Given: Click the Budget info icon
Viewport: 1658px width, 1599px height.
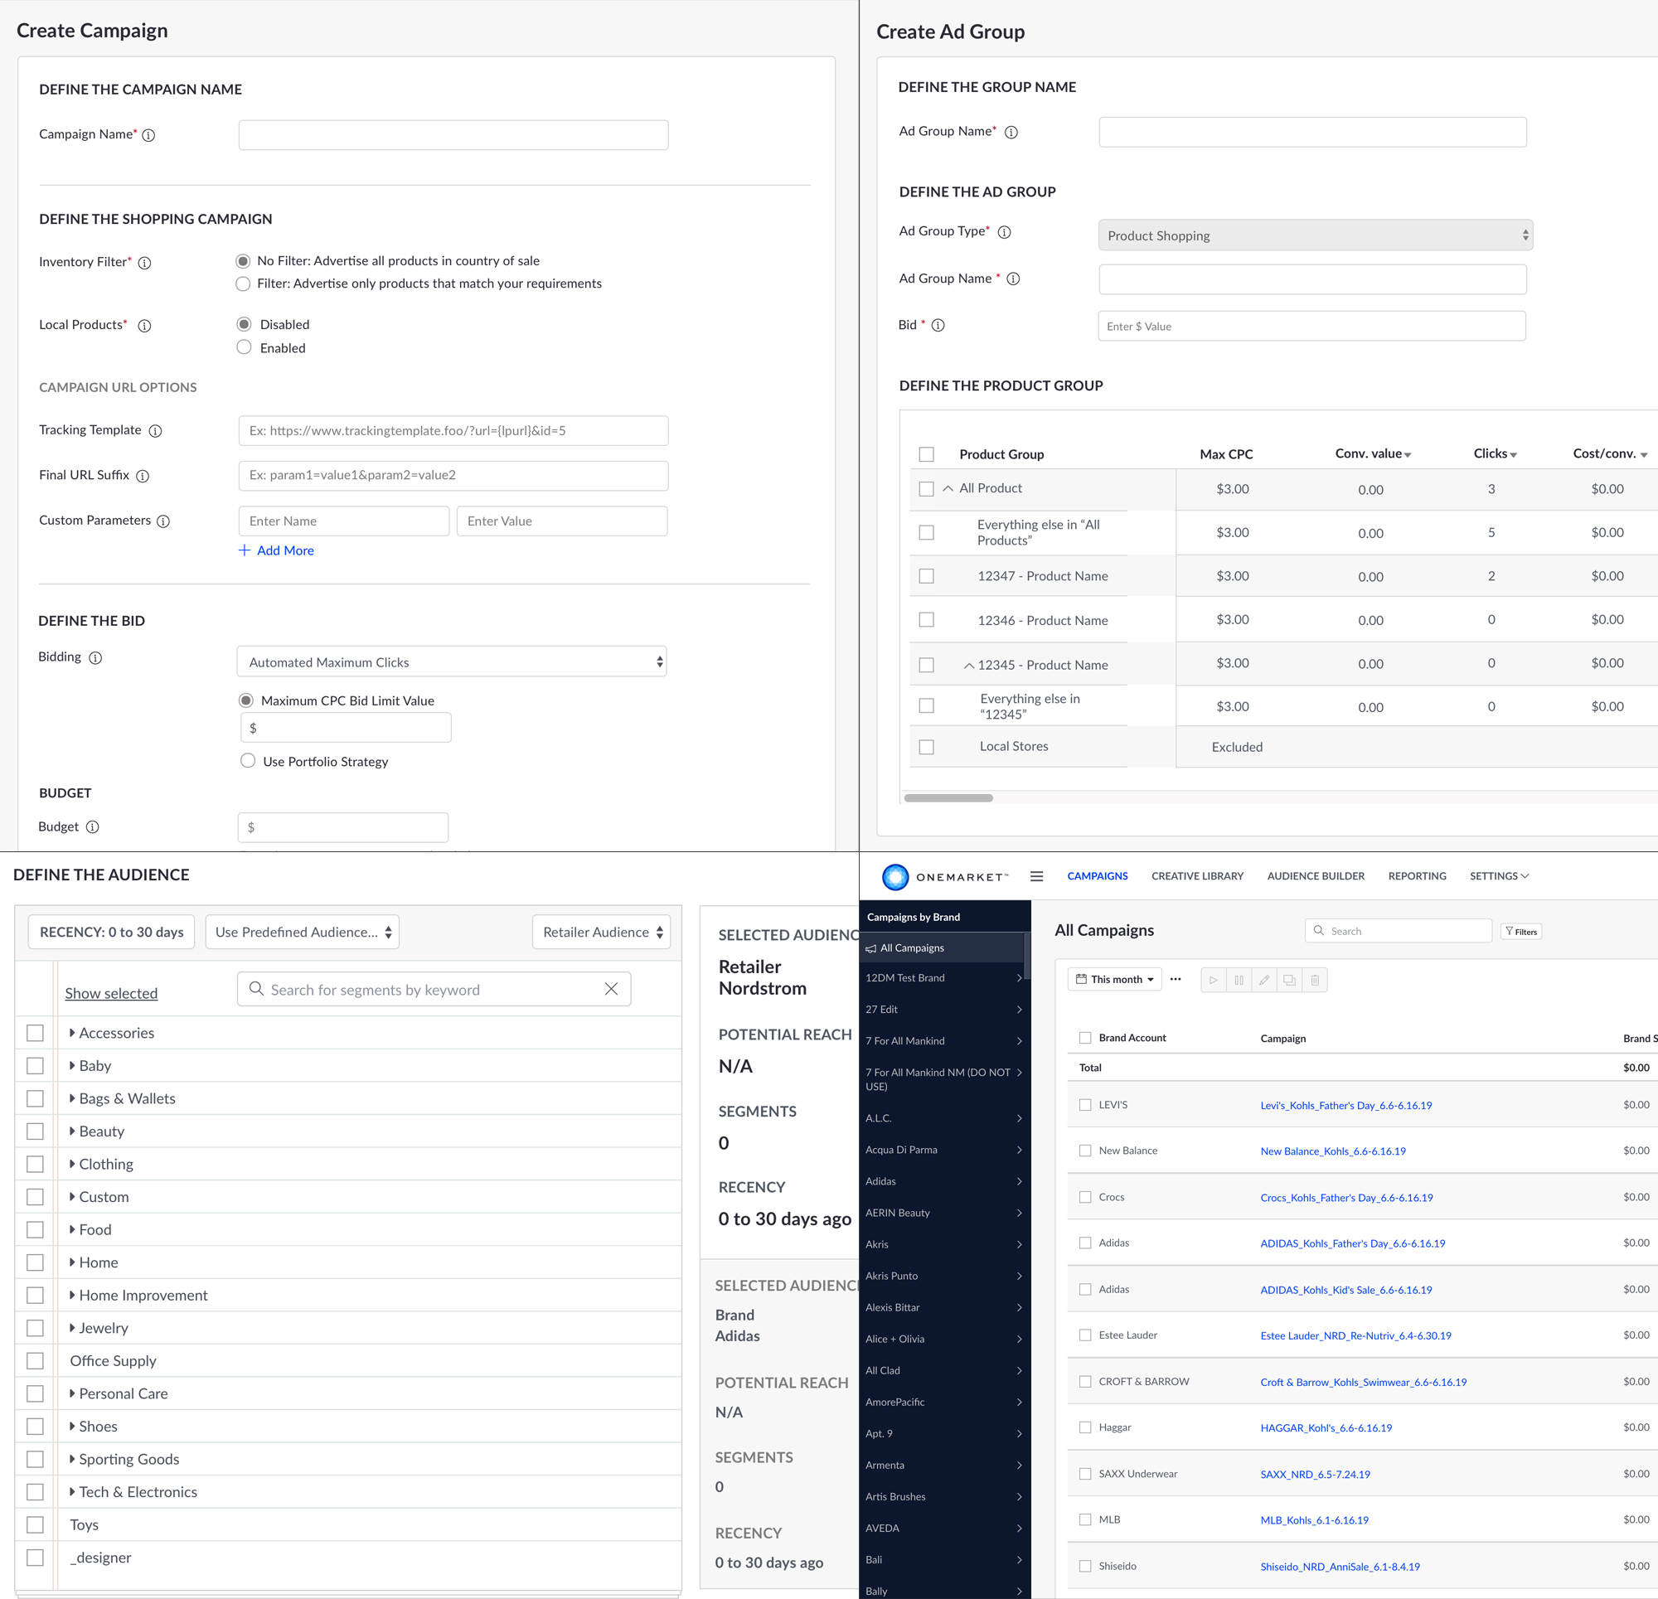Looking at the screenshot, I should [x=92, y=826].
